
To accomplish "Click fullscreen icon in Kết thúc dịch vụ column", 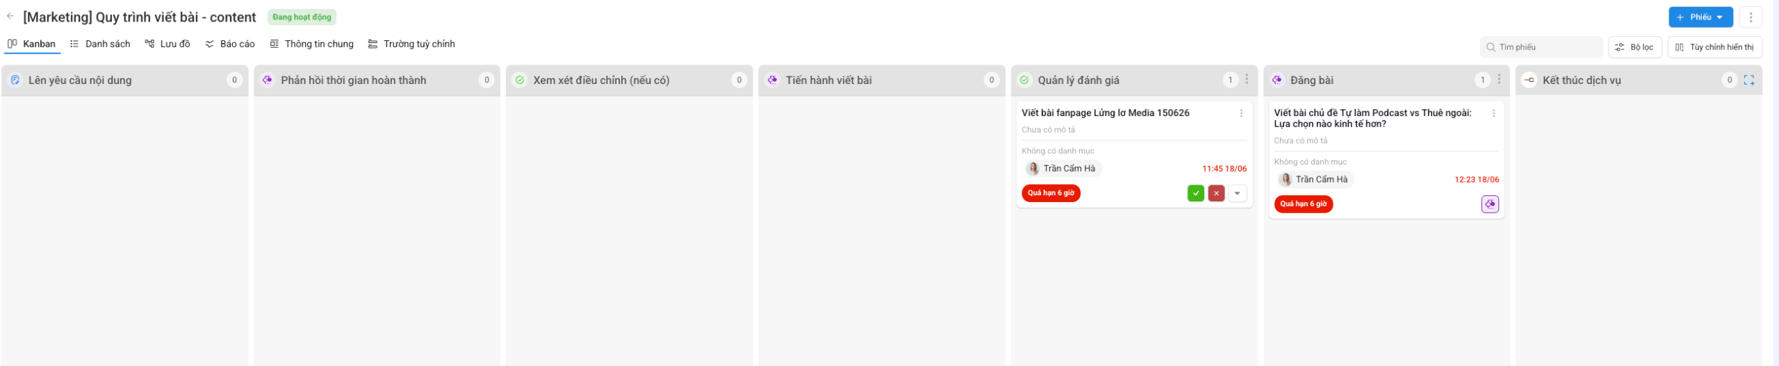I will tap(1749, 80).
